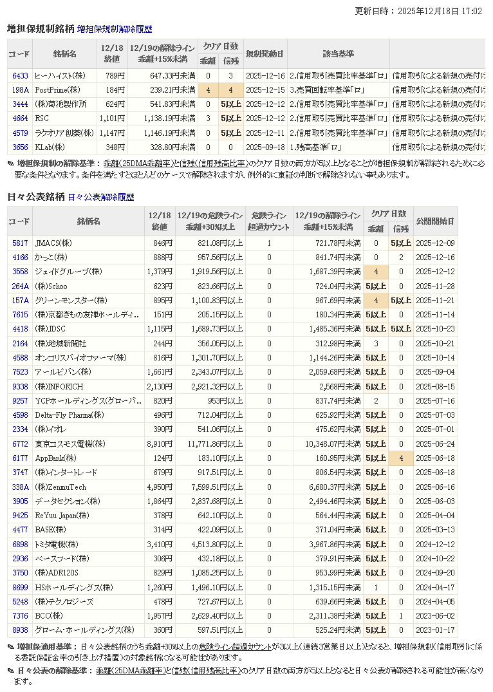Select stock code 6177 AppBank
The width and height of the screenshot is (493, 692).
click(x=20, y=458)
